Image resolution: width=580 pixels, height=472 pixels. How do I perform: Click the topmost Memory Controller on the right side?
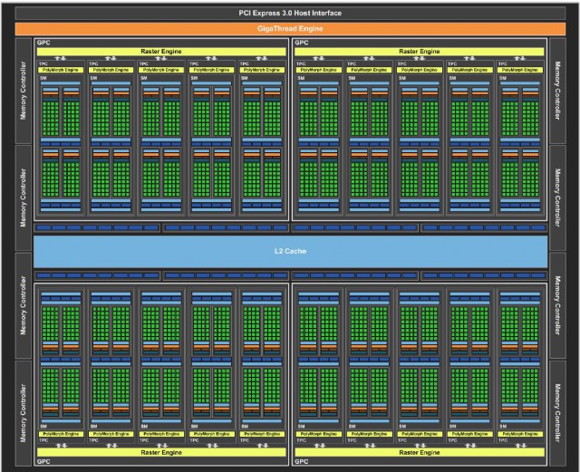557,91
